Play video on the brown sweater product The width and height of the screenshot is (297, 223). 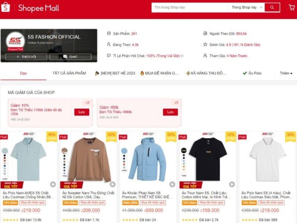click(112, 184)
